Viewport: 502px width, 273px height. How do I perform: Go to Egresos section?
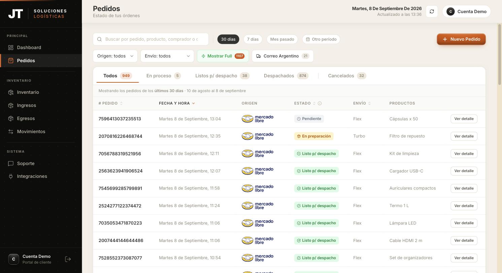pos(41,118)
